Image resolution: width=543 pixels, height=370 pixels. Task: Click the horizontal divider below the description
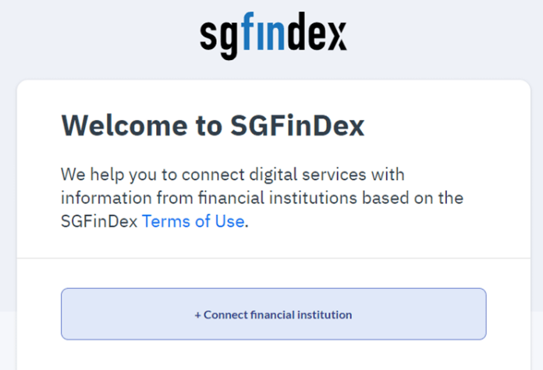(x=274, y=258)
